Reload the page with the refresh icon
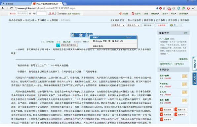Screen dimensions: 197x127 tap(12, 8)
